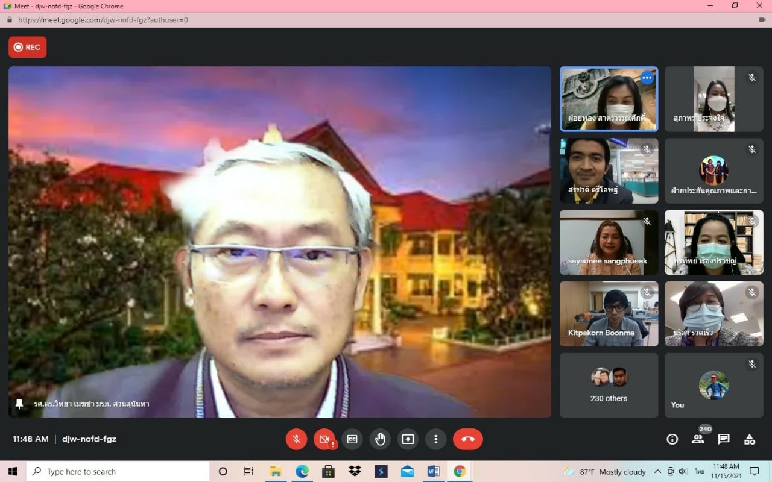The image size is (772, 482).
Task: Open meeting details info icon
Action: click(x=672, y=439)
